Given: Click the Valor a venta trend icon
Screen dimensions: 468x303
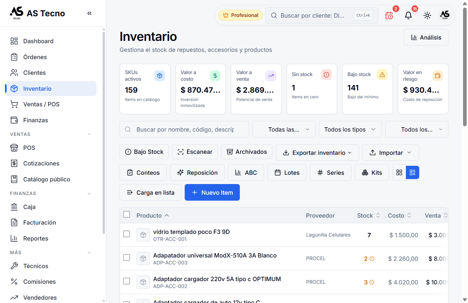Looking at the screenshot, I should [271, 76].
